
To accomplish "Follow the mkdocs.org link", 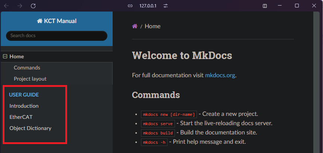I will [220, 75].
